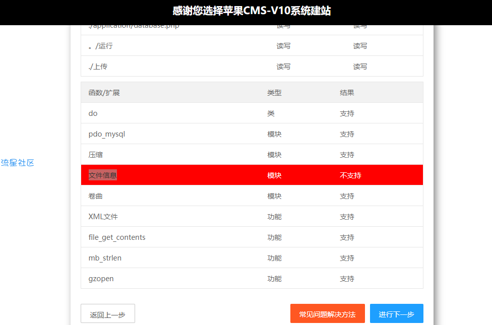Click the ./上传 directory row label

tap(98, 67)
